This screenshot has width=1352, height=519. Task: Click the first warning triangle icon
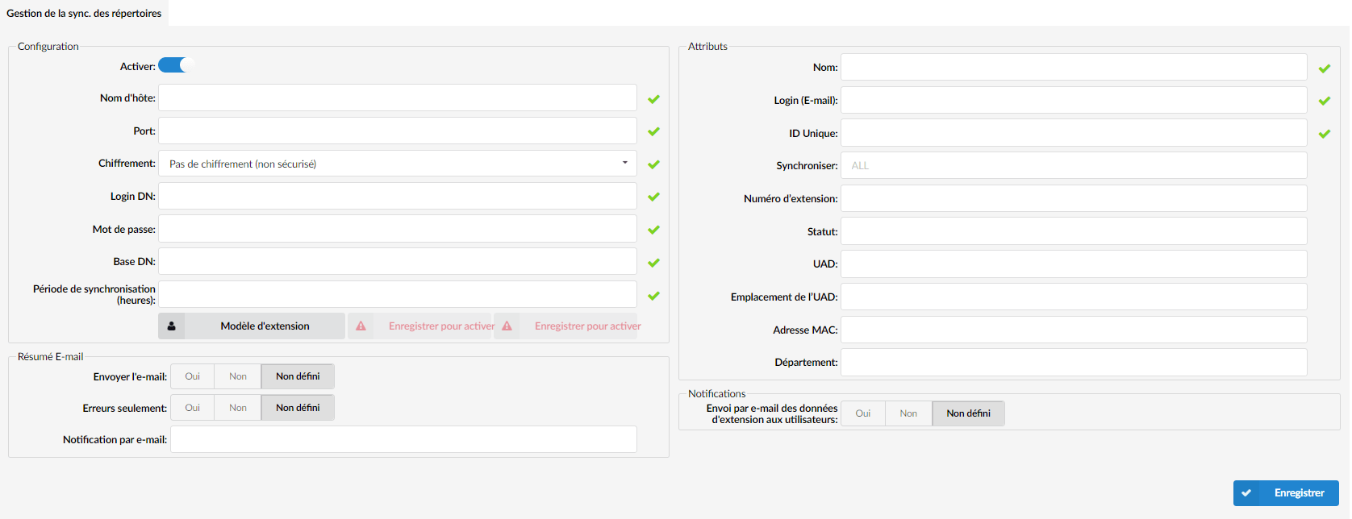point(361,326)
